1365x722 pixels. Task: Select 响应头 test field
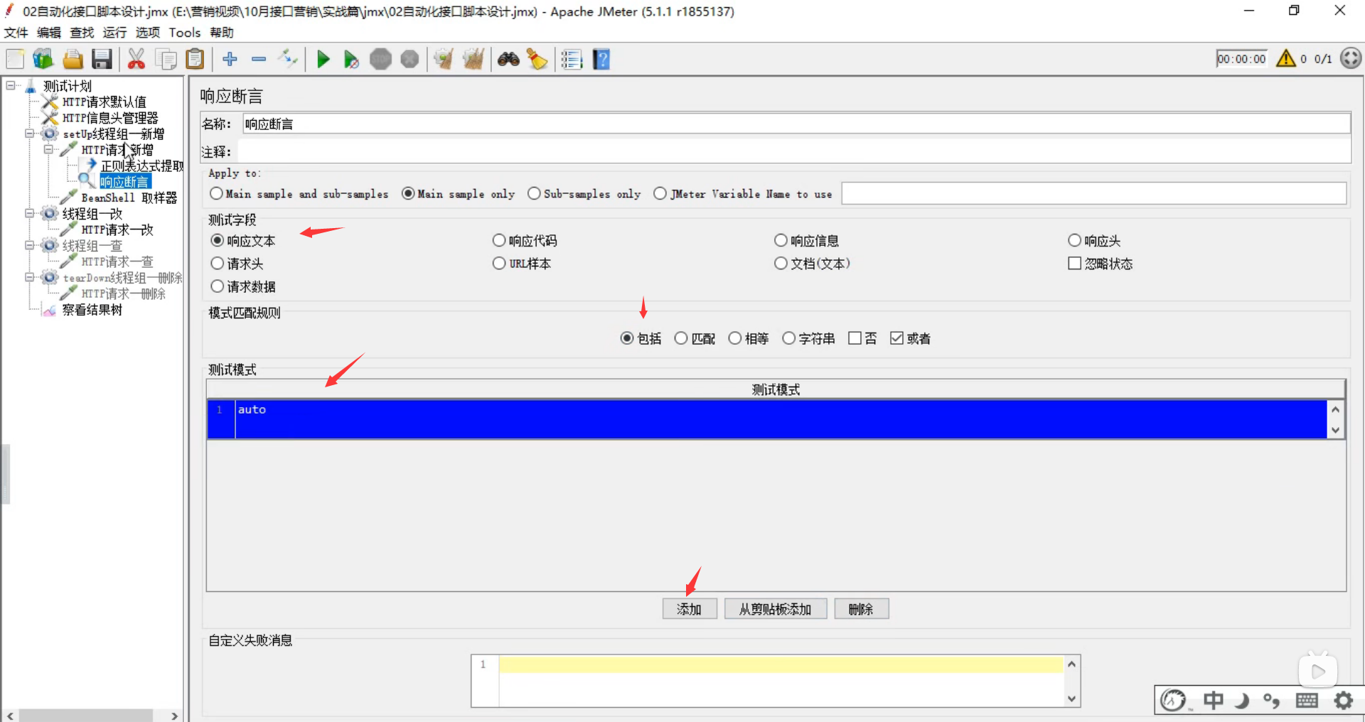tap(1095, 241)
